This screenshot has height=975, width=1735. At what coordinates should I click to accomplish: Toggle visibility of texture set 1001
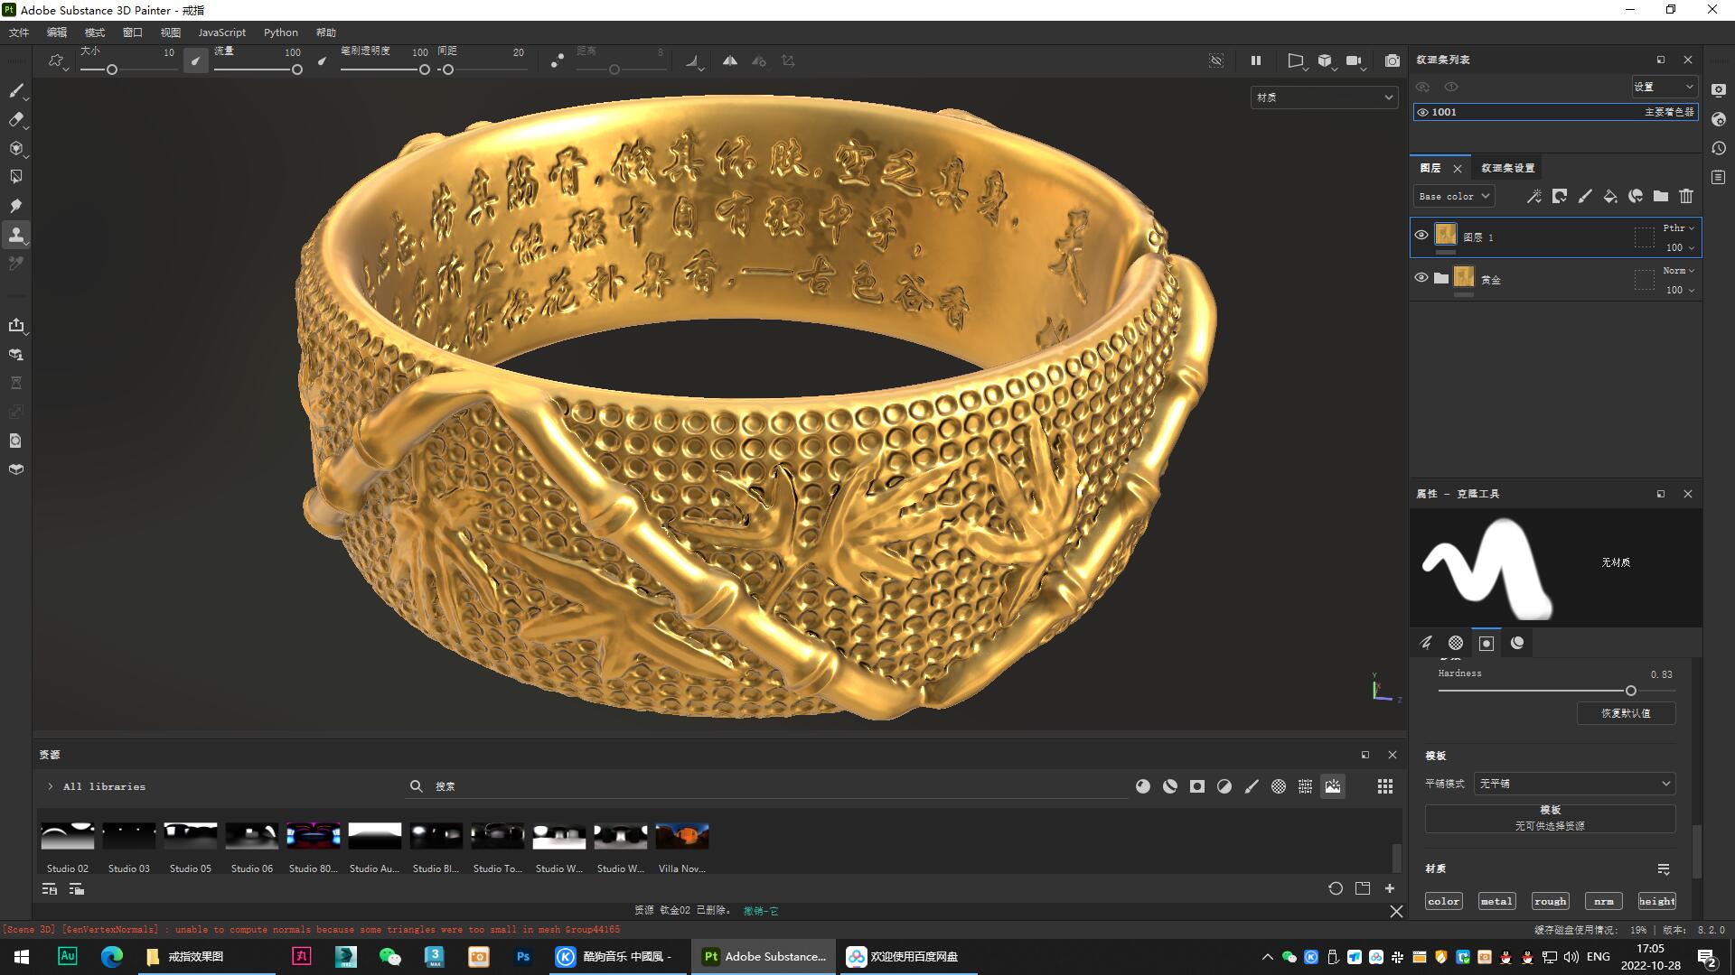[x=1423, y=112]
